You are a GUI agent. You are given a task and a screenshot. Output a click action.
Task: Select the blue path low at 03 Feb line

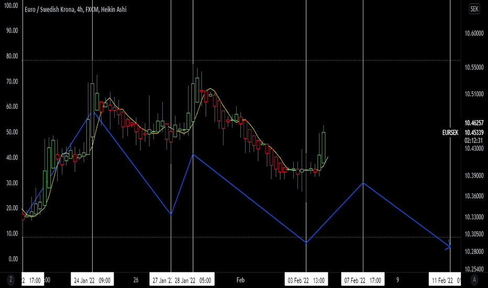click(x=306, y=242)
